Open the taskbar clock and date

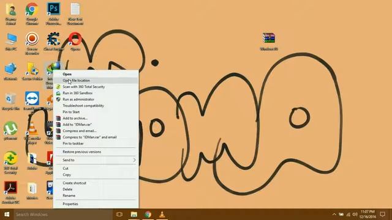367,215
